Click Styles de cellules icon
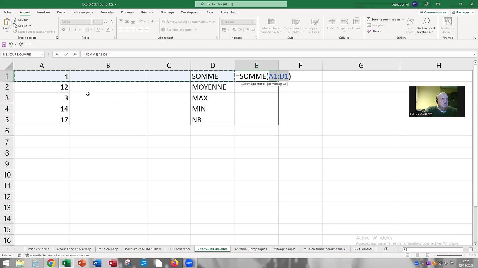 click(315, 22)
